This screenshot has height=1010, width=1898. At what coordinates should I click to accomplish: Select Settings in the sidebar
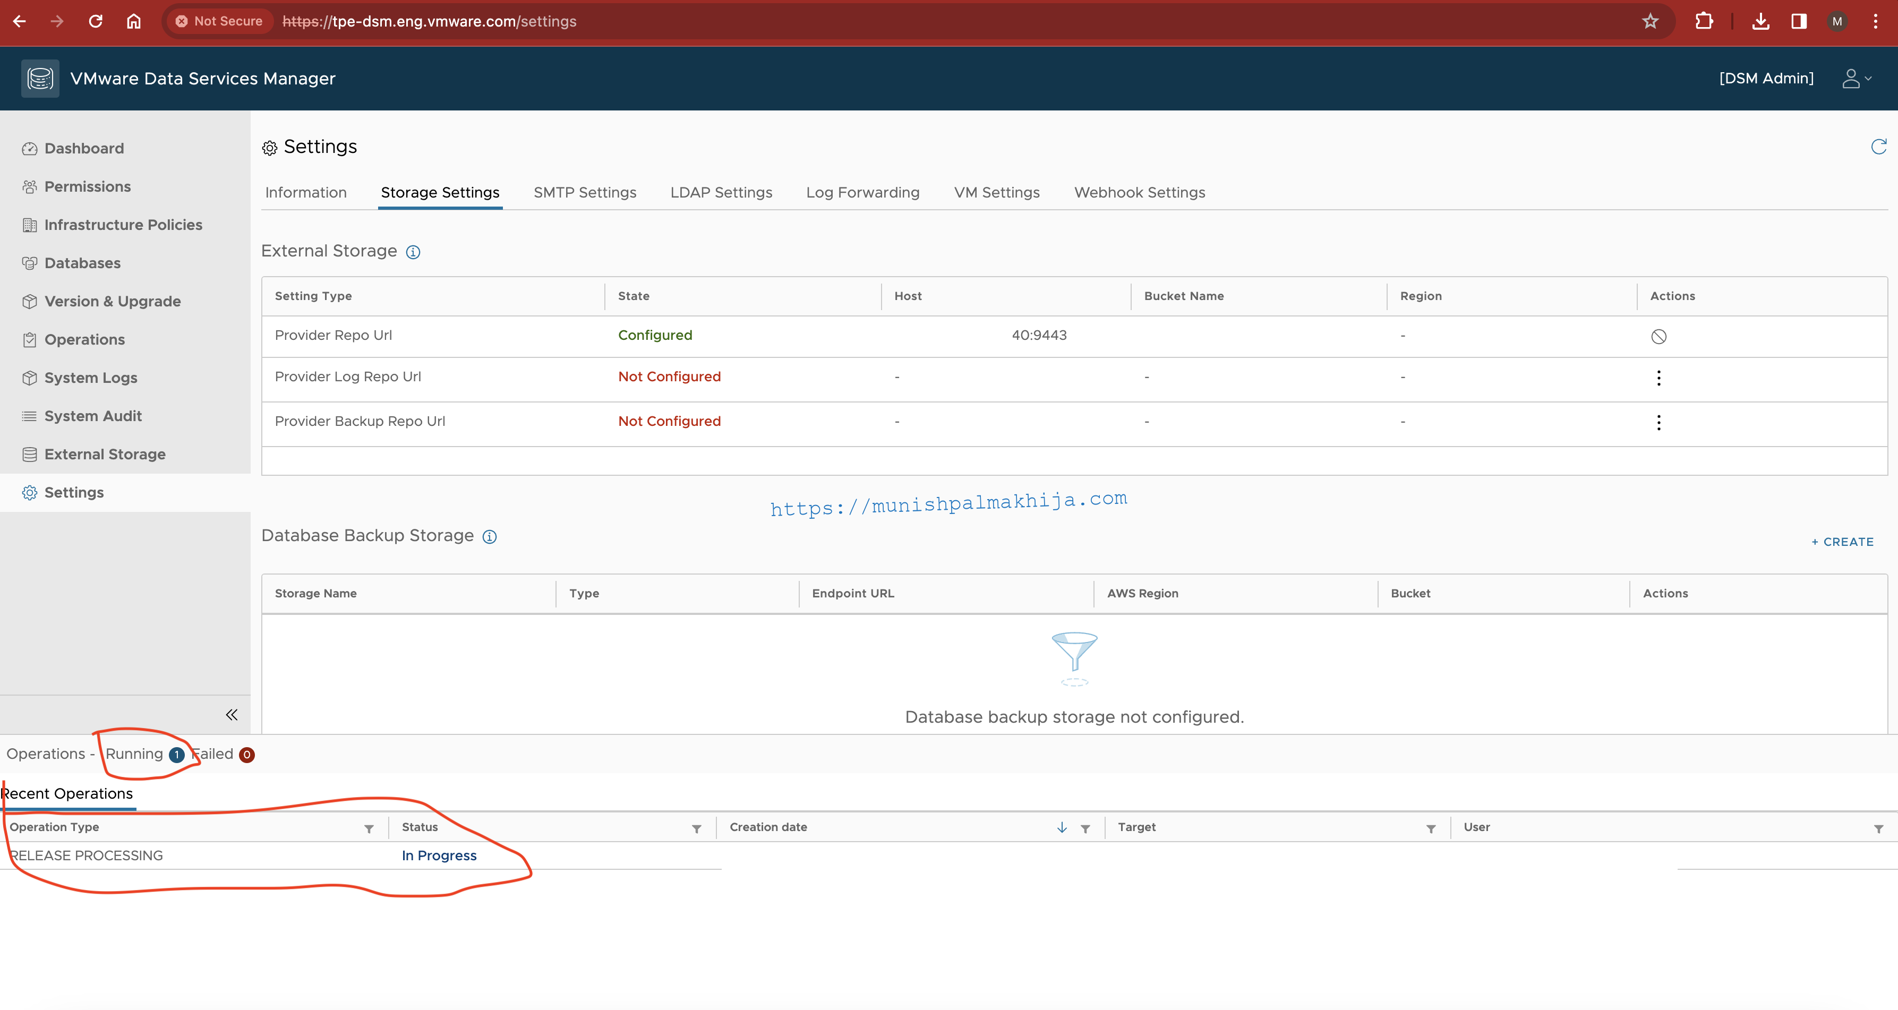[125, 493]
